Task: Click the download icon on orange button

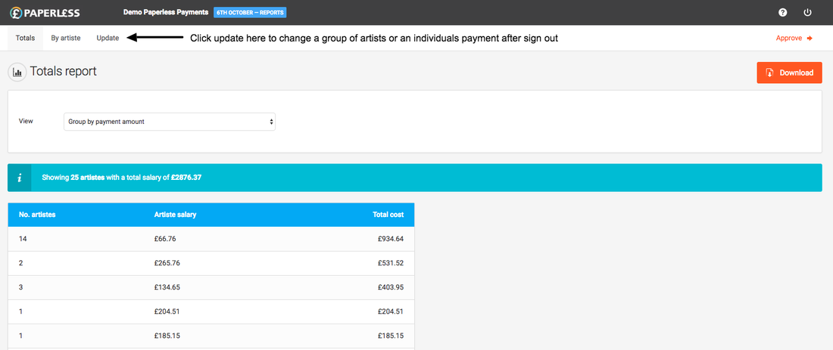Action: pos(769,73)
